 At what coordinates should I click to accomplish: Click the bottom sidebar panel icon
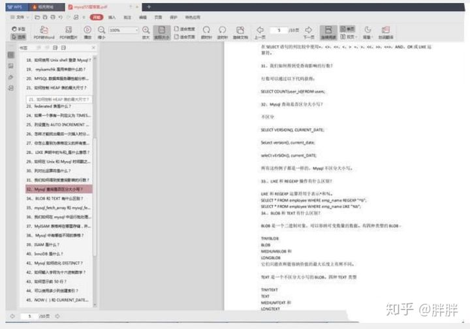pyautogui.click(x=11, y=88)
